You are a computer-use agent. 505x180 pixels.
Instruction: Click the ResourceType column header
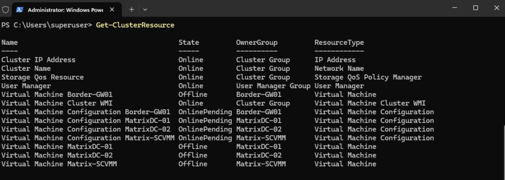pyautogui.click(x=339, y=42)
